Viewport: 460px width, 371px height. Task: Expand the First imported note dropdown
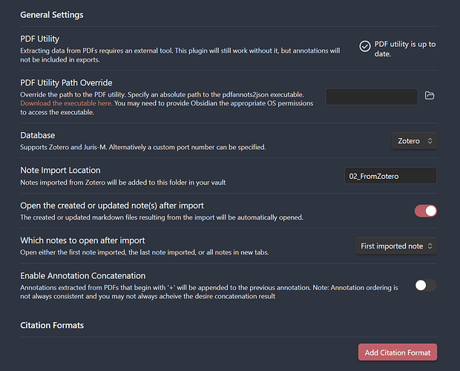pyautogui.click(x=395, y=246)
